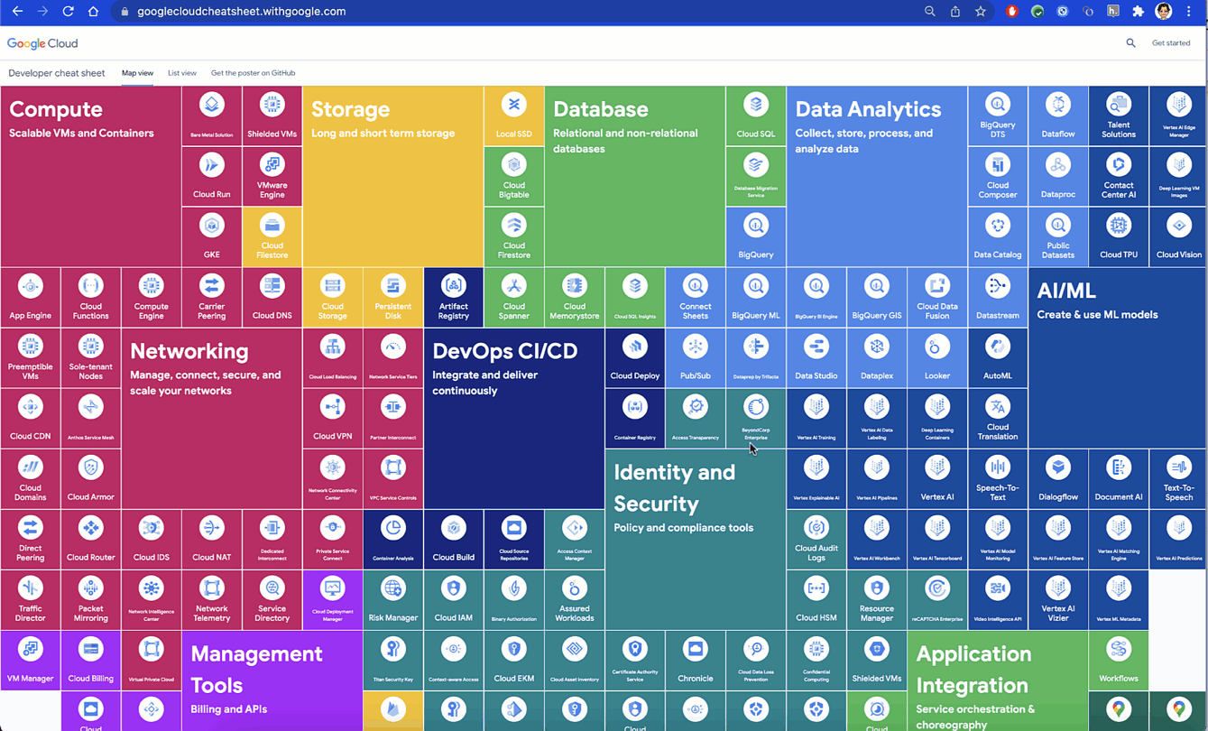Screen dimensions: 1208x731
Task: Select the Cloud Build icon
Action: tap(453, 539)
